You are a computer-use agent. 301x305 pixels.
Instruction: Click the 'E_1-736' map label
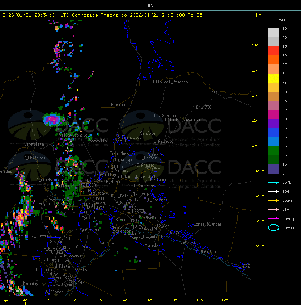pyautogui.click(x=204, y=107)
